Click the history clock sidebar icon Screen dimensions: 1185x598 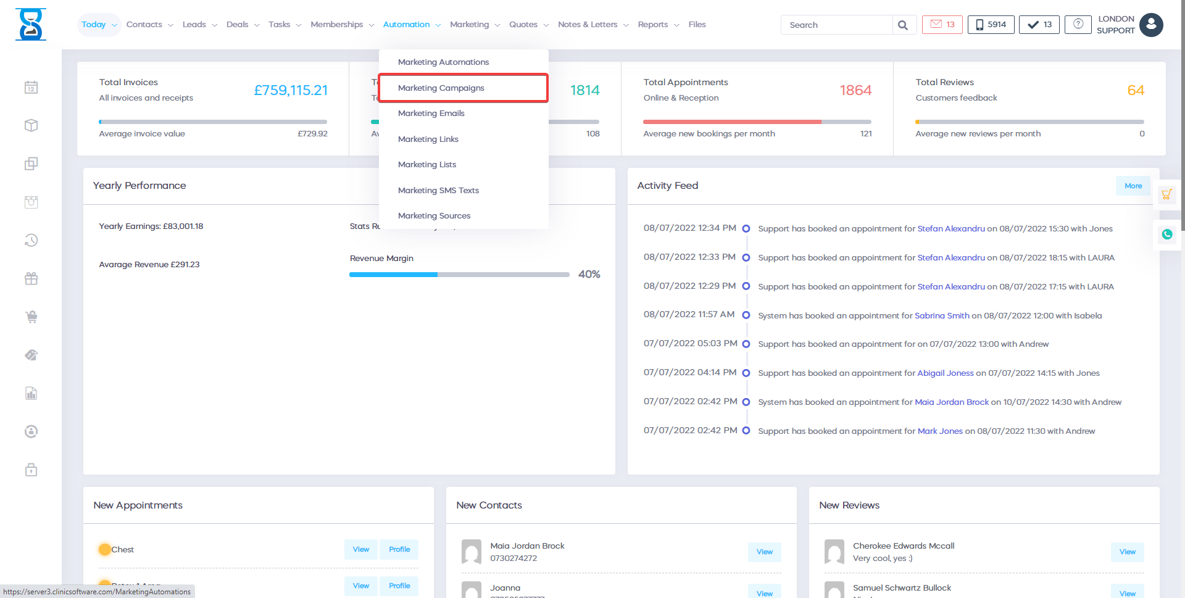coord(31,240)
